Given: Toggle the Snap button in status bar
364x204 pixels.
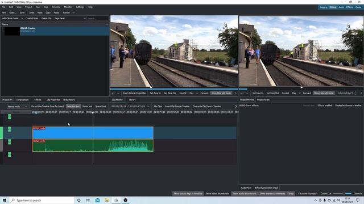Looking at the screenshot, I should coord(291,194).
